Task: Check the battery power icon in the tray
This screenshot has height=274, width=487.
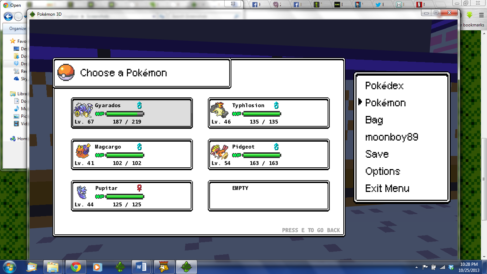Action: point(434,267)
